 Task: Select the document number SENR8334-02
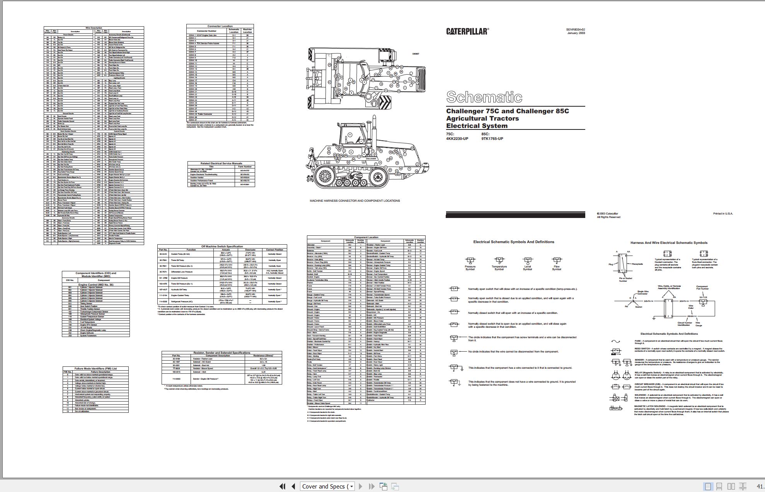click(576, 29)
